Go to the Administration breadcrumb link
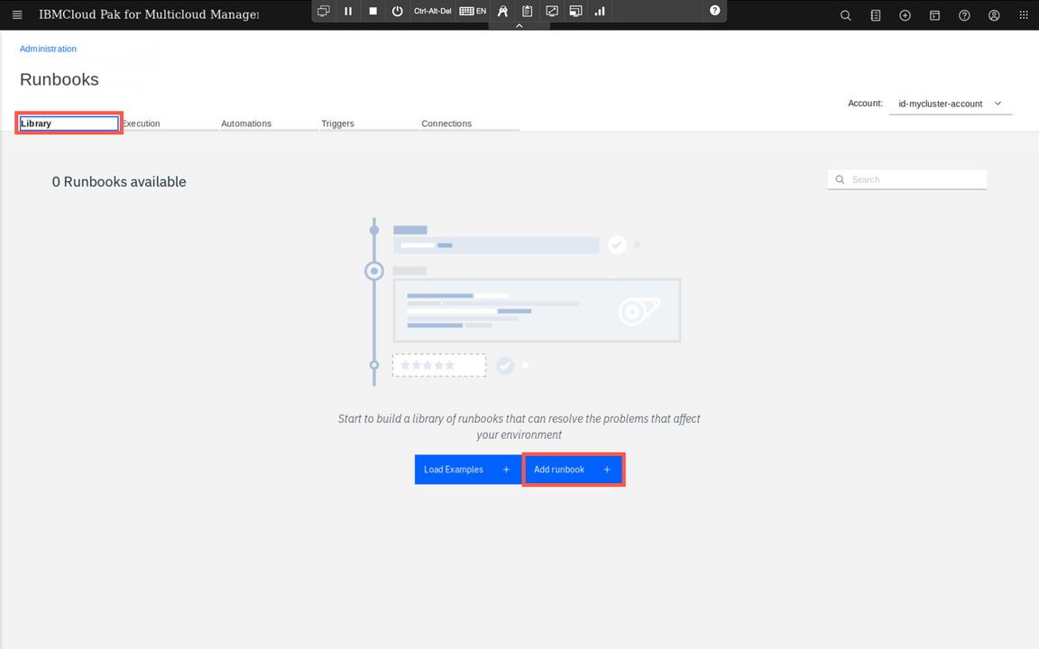The image size is (1039, 649). (48, 49)
